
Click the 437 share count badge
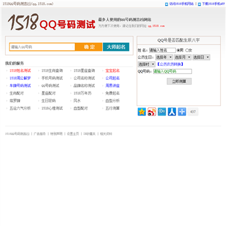click(x=193, y=112)
